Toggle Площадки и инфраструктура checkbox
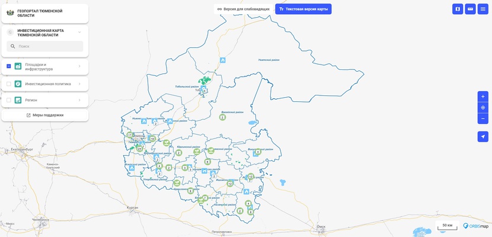 9,66
